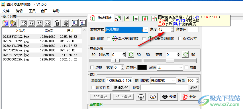Viewport: 243px width, 109px height.
Task: Click 浏览 to browse output location
Action: click(x=194, y=87)
